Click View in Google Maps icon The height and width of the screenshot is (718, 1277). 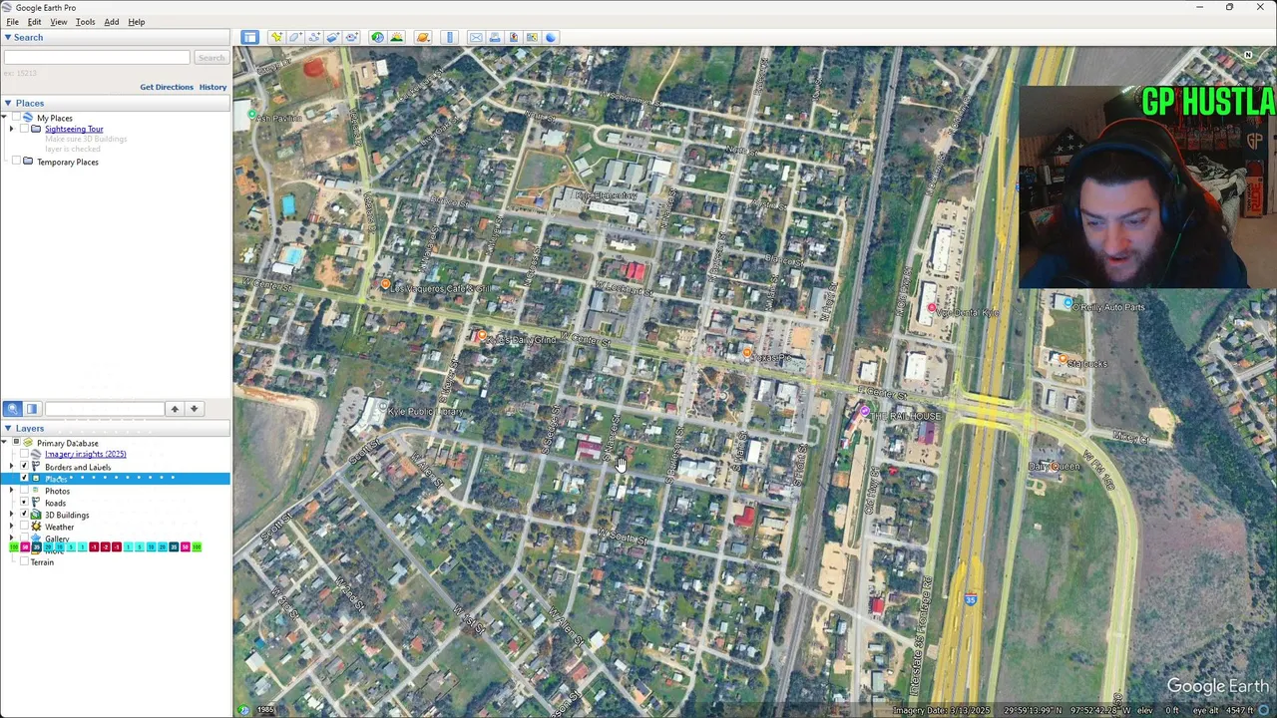point(532,37)
